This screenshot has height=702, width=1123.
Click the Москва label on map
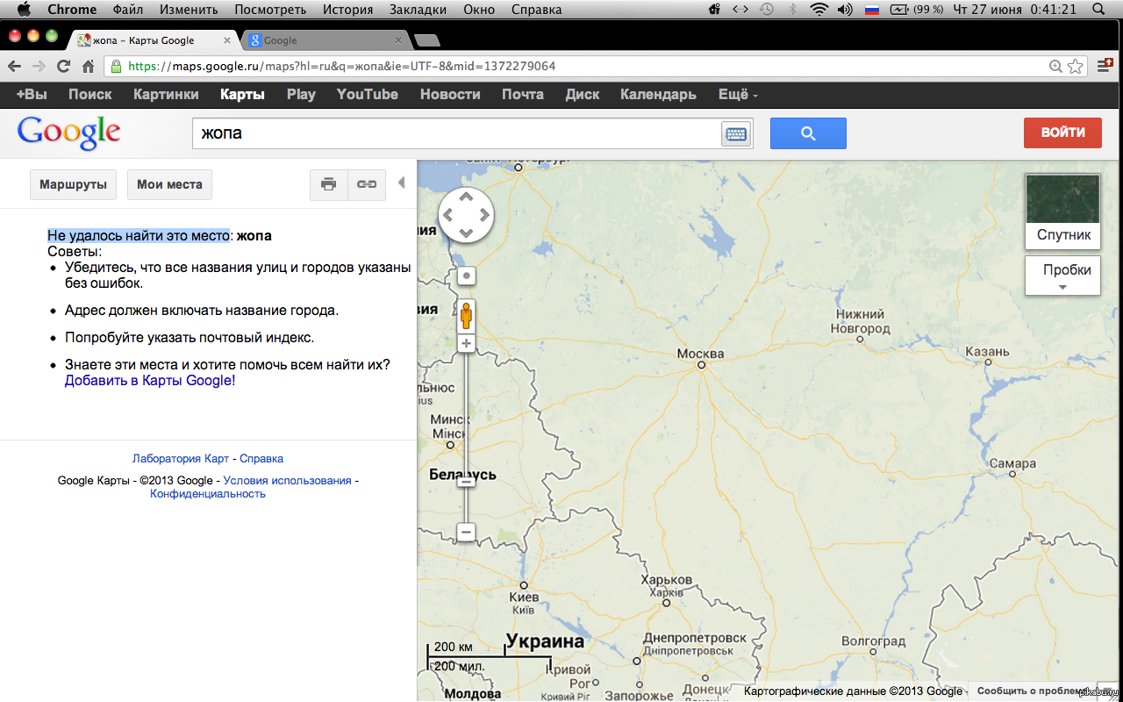(701, 354)
